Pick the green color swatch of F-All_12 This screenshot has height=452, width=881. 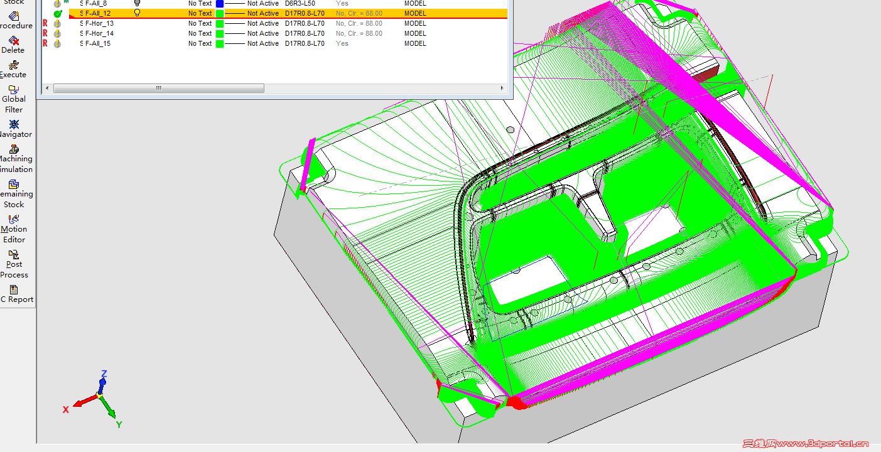pos(220,13)
